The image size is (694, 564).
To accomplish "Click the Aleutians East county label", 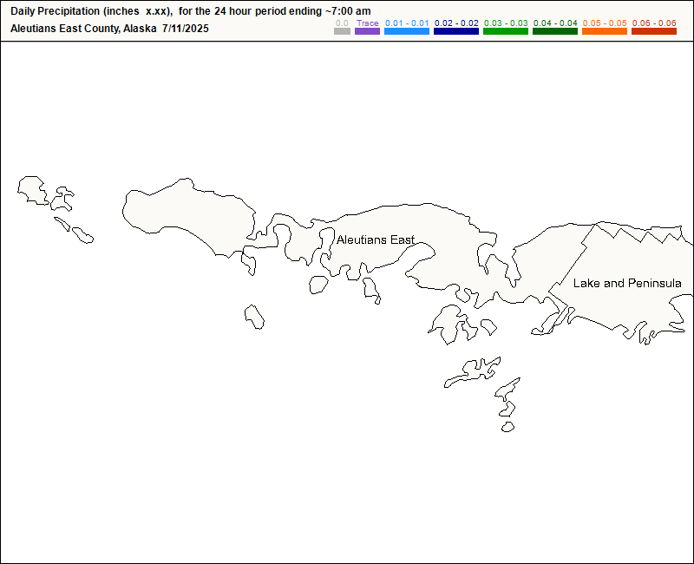I will click(376, 240).
